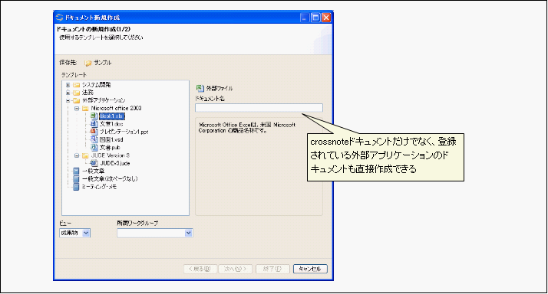This screenshot has width=548, height=294.
Task: Select Book1.xls in the template tree
Action: click(x=111, y=116)
